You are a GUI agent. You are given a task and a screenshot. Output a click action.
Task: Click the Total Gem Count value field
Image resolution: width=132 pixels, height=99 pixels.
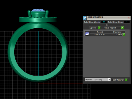(127, 22)
